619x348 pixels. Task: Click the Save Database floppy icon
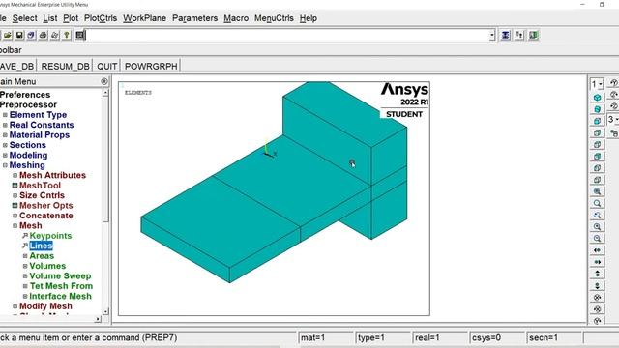pos(19,35)
